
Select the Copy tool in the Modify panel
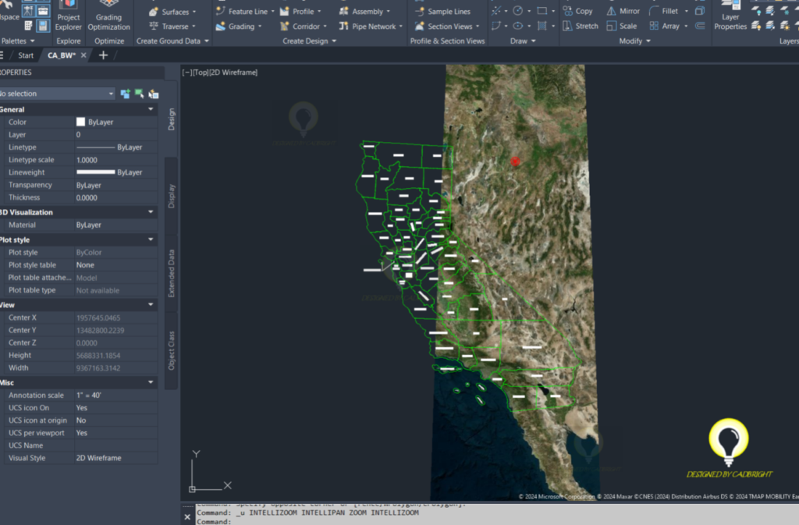click(x=578, y=10)
